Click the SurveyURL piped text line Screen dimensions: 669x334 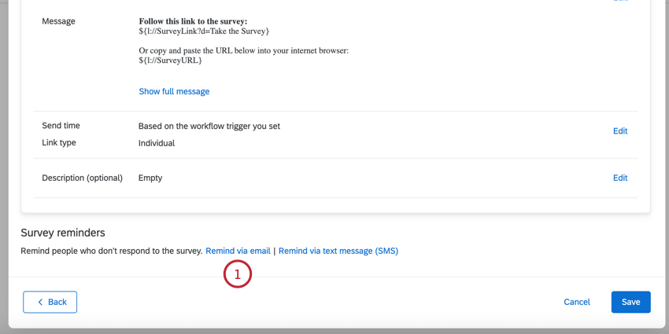[170, 61]
